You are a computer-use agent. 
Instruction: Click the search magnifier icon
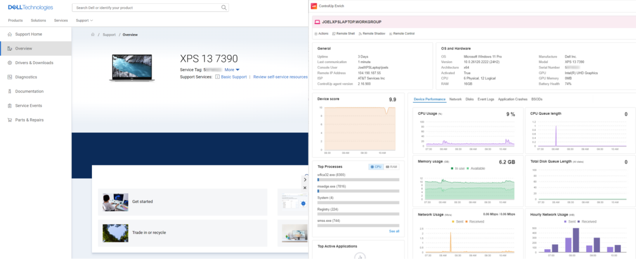(x=224, y=7)
